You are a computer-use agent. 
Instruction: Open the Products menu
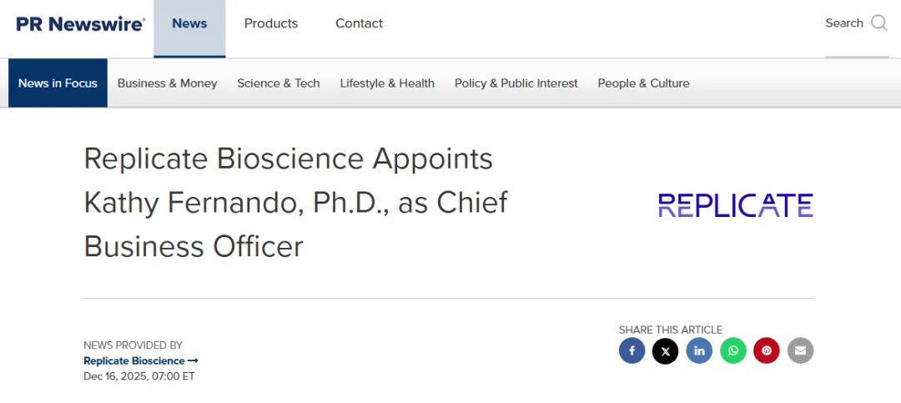coord(271,24)
